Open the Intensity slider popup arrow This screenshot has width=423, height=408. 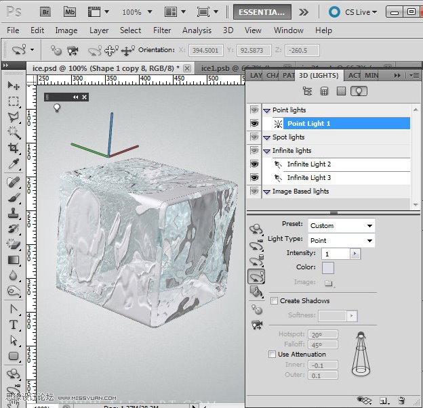355,254
